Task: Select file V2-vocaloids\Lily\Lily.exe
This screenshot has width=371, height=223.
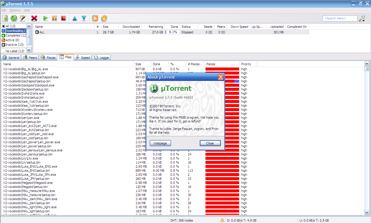Action: (21, 158)
